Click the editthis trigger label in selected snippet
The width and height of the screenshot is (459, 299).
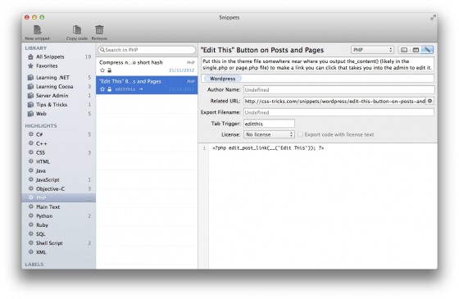pyautogui.click(x=125, y=89)
